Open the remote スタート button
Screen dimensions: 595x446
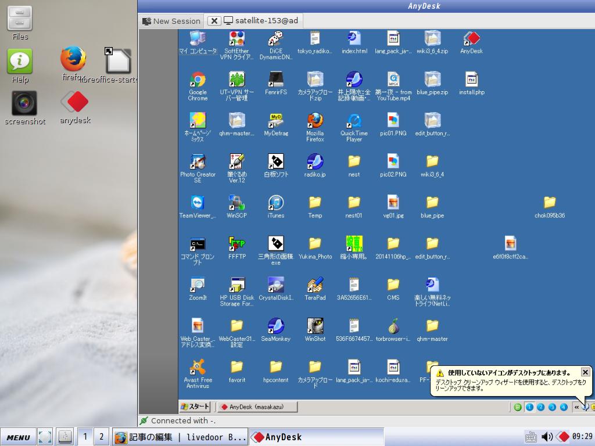click(195, 407)
